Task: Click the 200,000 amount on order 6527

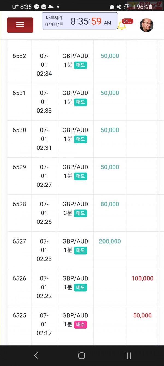Action: click(110, 241)
